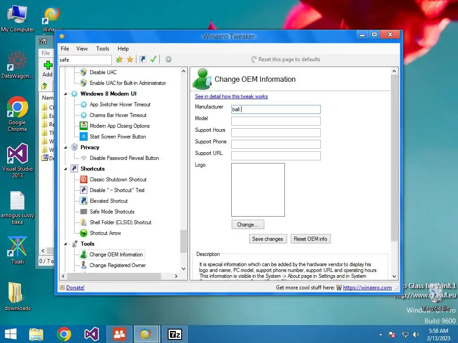Click the volume speaker tray icon
This screenshot has width=458, height=343.
point(416,335)
